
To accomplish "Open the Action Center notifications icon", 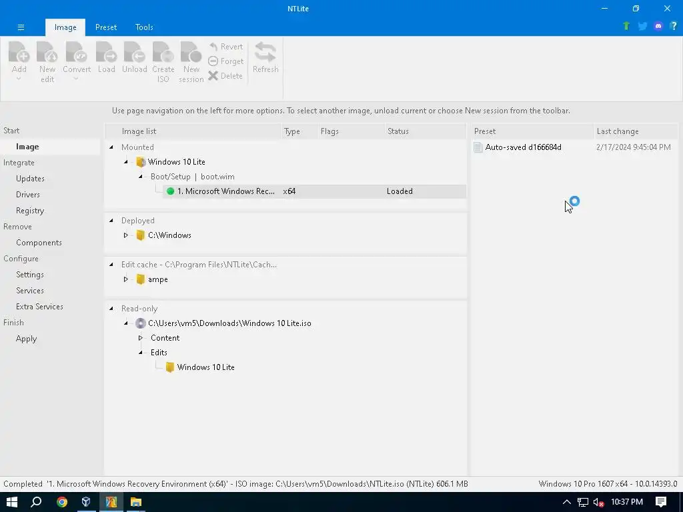I will point(661,502).
